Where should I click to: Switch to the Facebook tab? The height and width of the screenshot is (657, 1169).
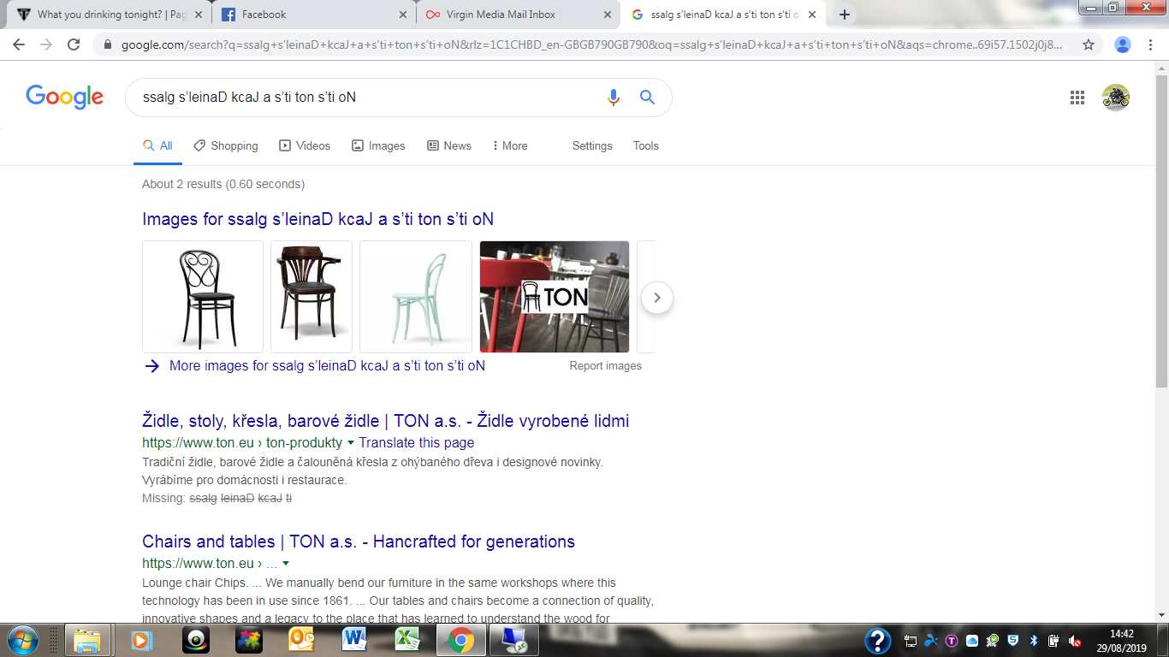point(313,15)
